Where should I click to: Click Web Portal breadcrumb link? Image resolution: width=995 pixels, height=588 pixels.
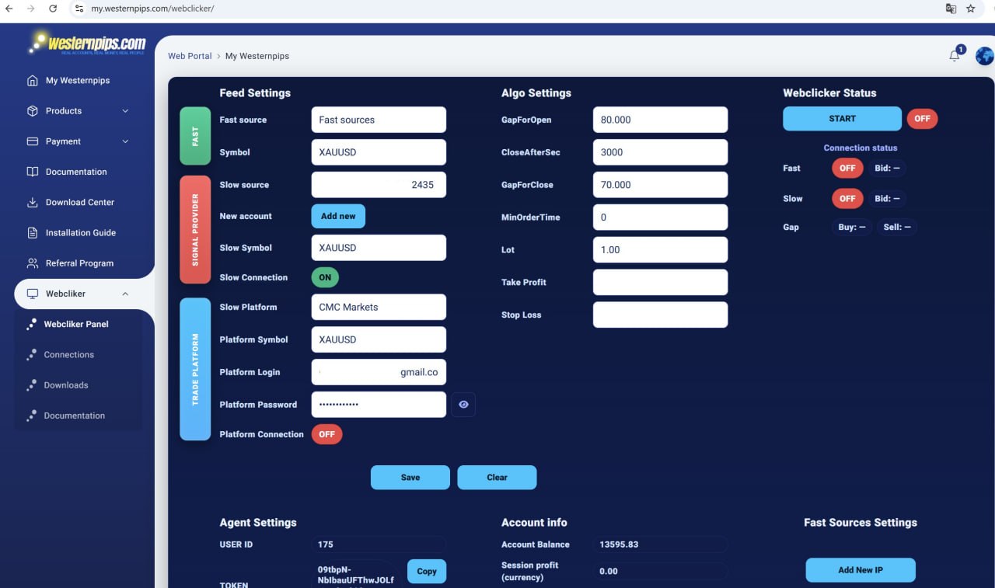(190, 56)
